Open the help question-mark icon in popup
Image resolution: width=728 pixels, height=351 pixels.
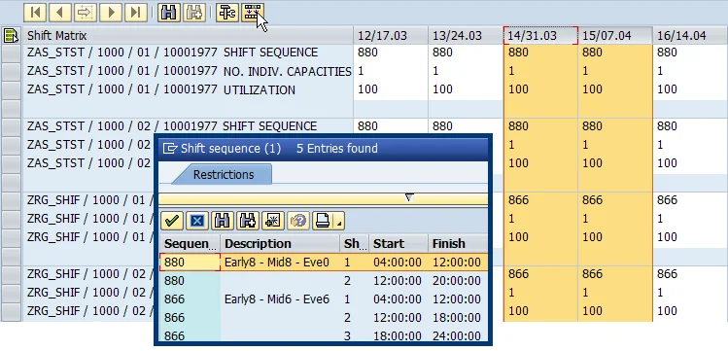point(297,221)
